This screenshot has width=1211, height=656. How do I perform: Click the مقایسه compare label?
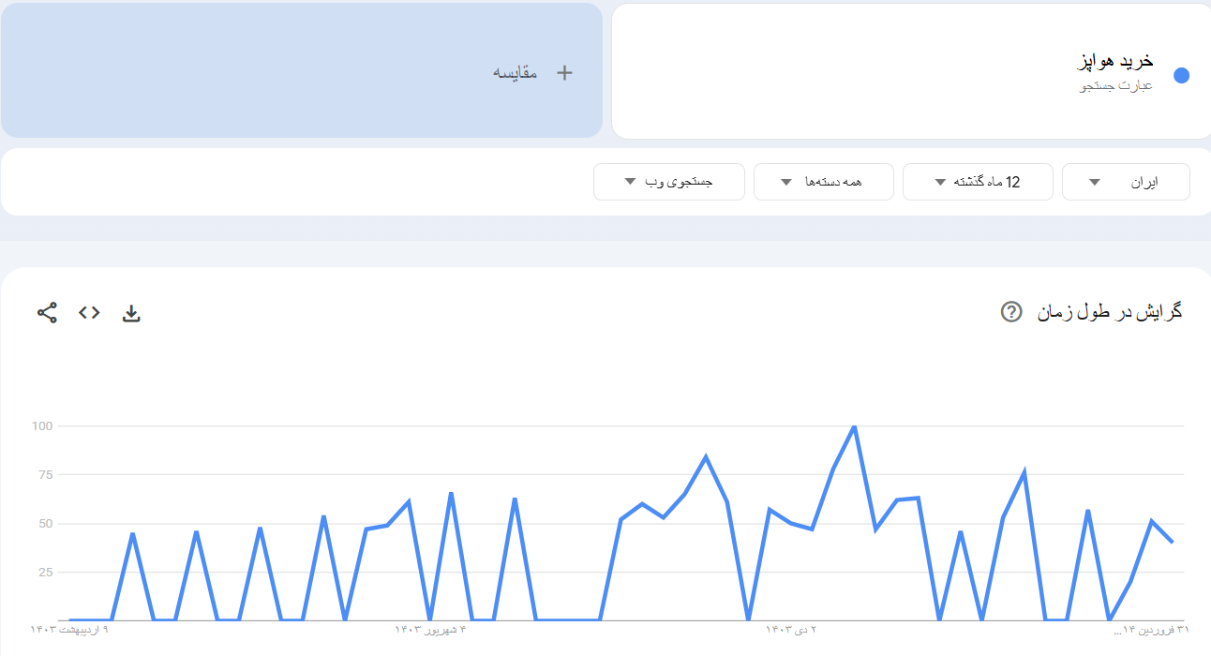[x=516, y=73]
